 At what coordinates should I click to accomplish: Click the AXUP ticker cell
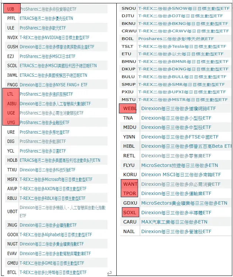pos(12,189)
